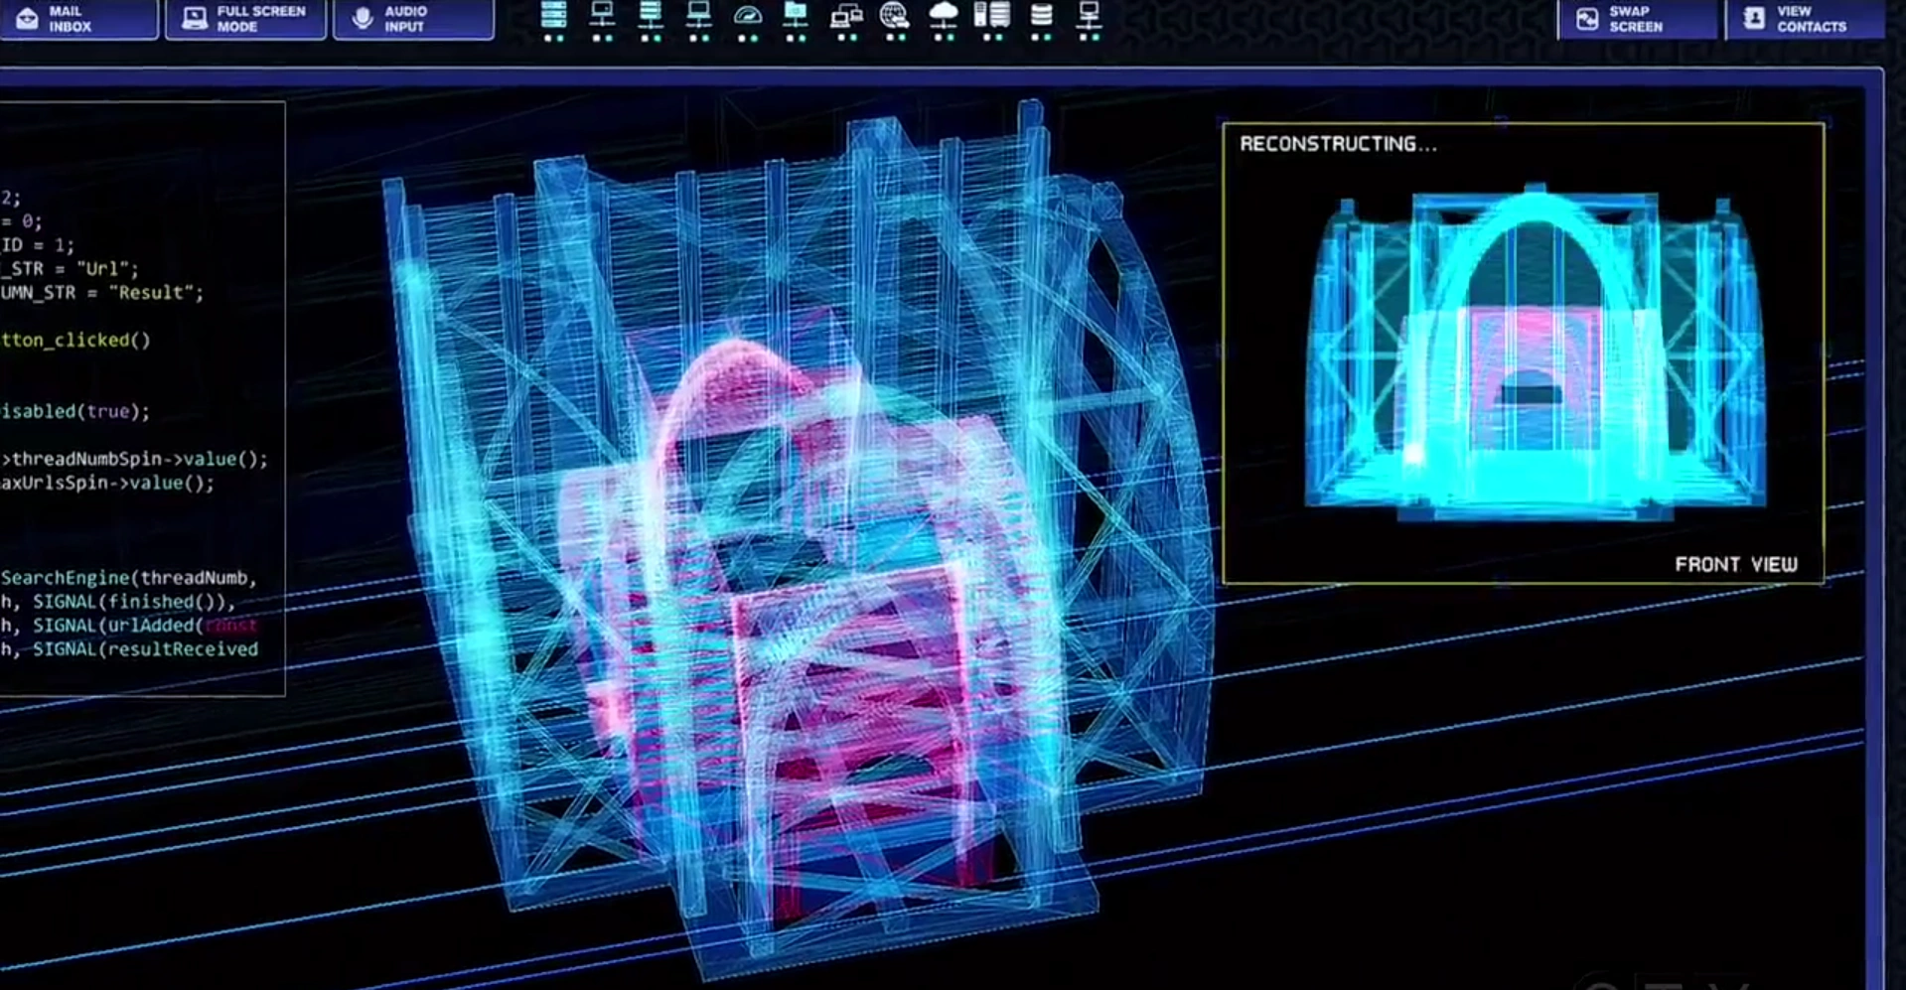Open the speedometer gauge icon
1906x990 pixels.
748,16
